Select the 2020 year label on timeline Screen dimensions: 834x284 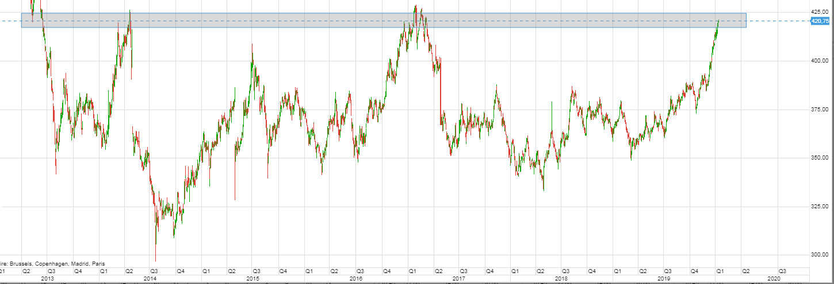(x=774, y=278)
